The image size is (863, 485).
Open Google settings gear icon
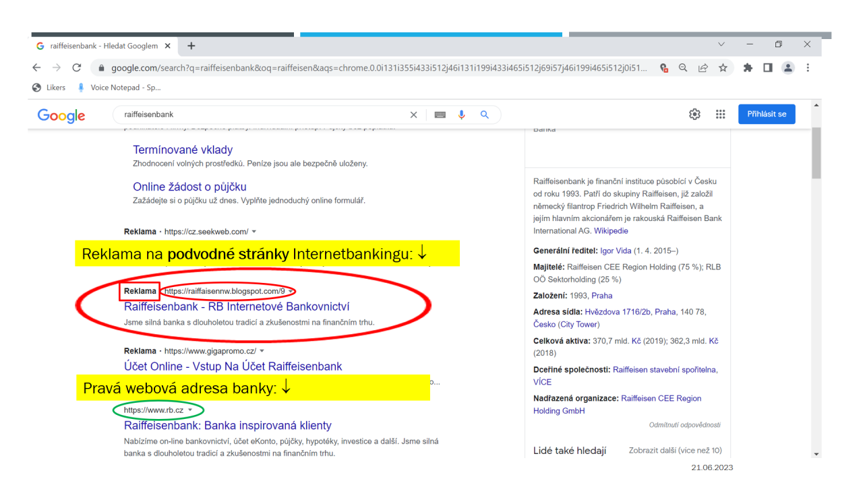pyautogui.click(x=694, y=115)
